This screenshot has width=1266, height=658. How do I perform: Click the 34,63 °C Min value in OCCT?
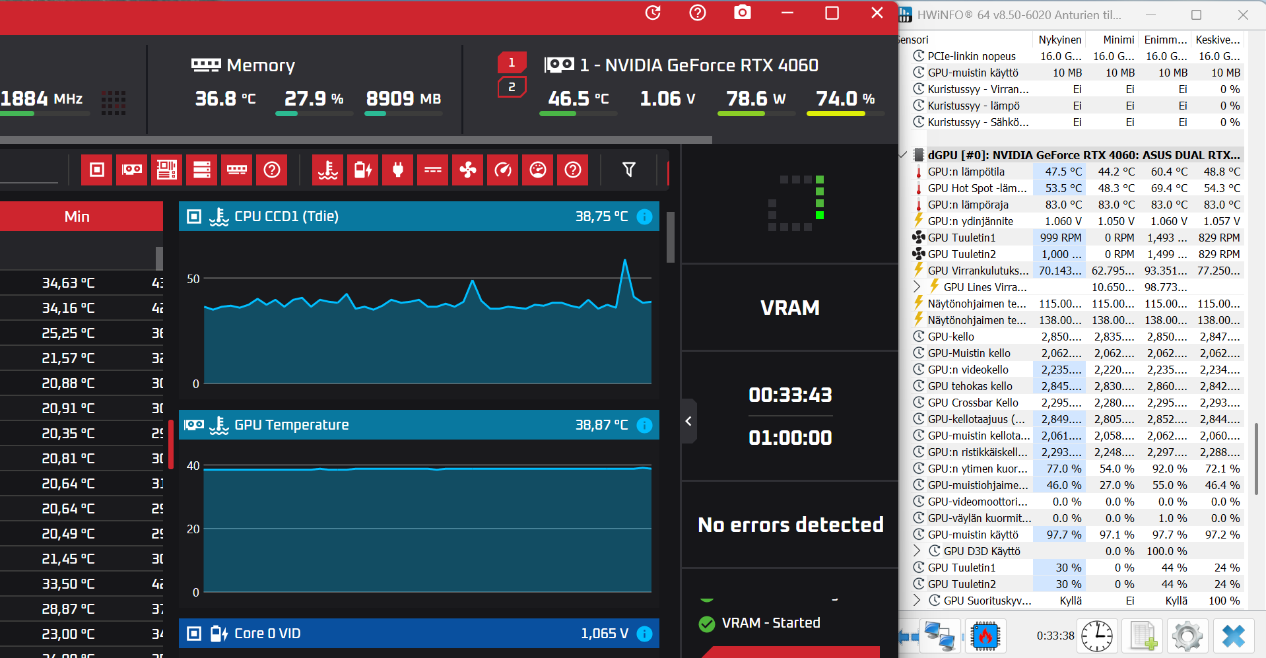click(69, 283)
